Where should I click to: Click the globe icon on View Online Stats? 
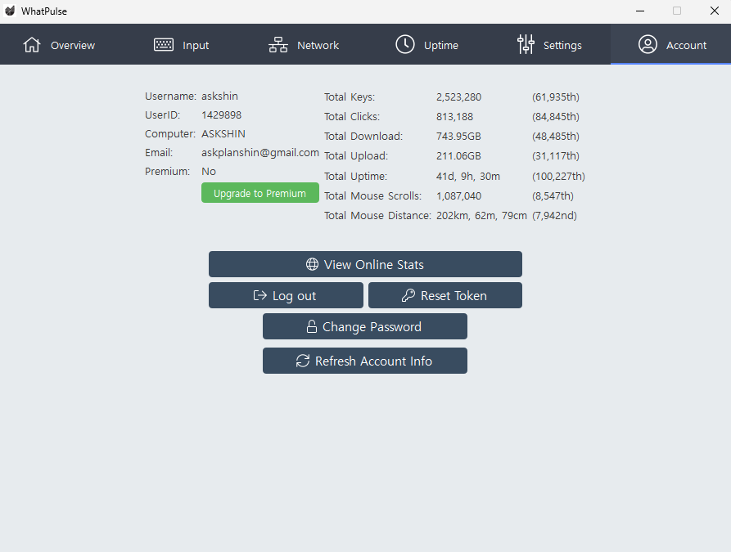tap(312, 264)
